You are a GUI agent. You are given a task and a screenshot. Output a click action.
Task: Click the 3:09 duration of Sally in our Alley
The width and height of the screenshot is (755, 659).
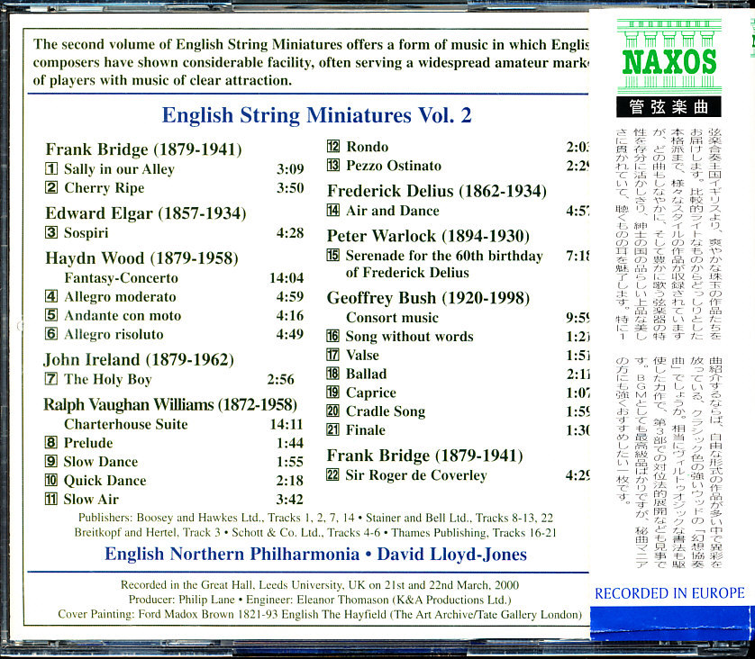point(290,169)
